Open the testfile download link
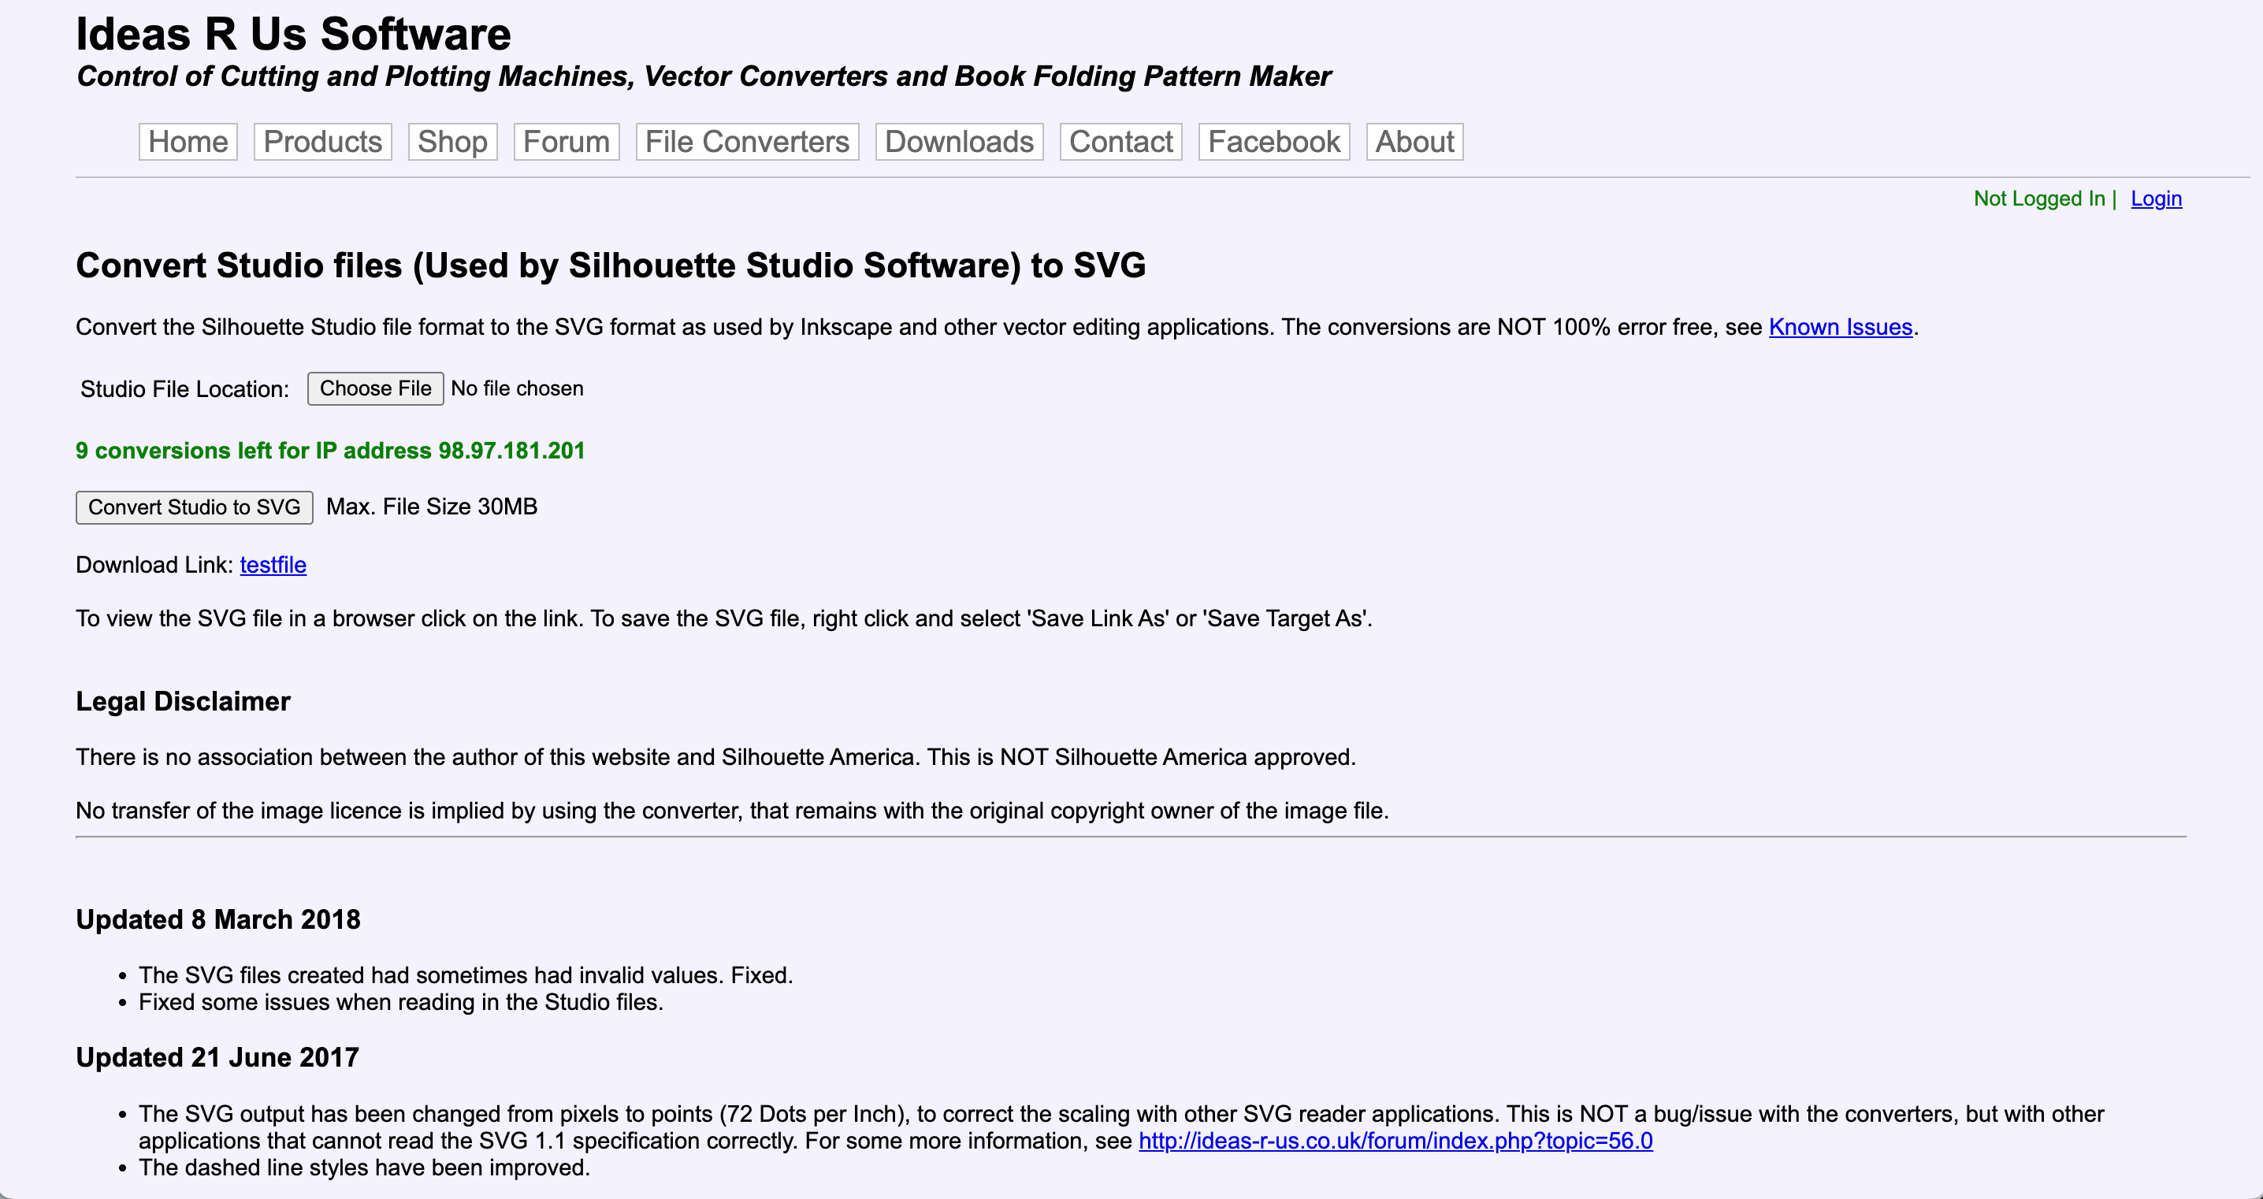Screen dimensions: 2263x1199 [273, 564]
